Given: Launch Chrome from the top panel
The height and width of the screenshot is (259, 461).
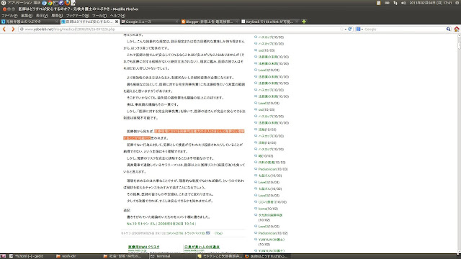Looking at the screenshot, I should (x=50, y=3).
